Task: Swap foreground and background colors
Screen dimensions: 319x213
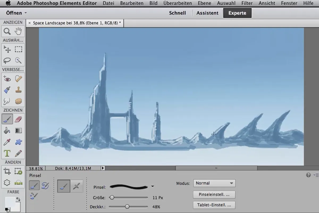Action: 18,199
